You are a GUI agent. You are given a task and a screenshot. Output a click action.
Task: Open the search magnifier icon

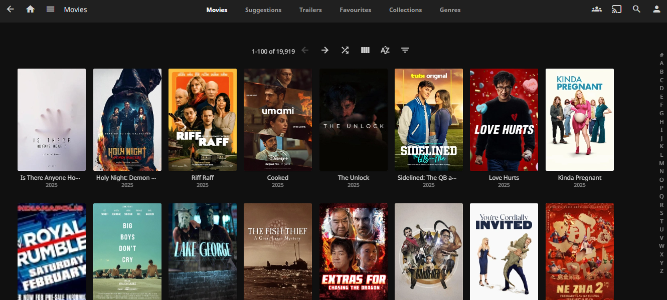click(636, 10)
